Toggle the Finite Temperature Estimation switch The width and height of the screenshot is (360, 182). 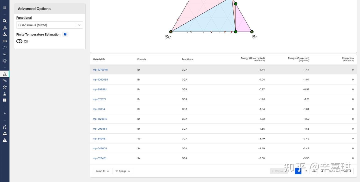(19, 41)
